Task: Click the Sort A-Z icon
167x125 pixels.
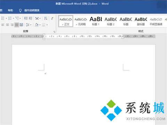Action: (46, 18)
